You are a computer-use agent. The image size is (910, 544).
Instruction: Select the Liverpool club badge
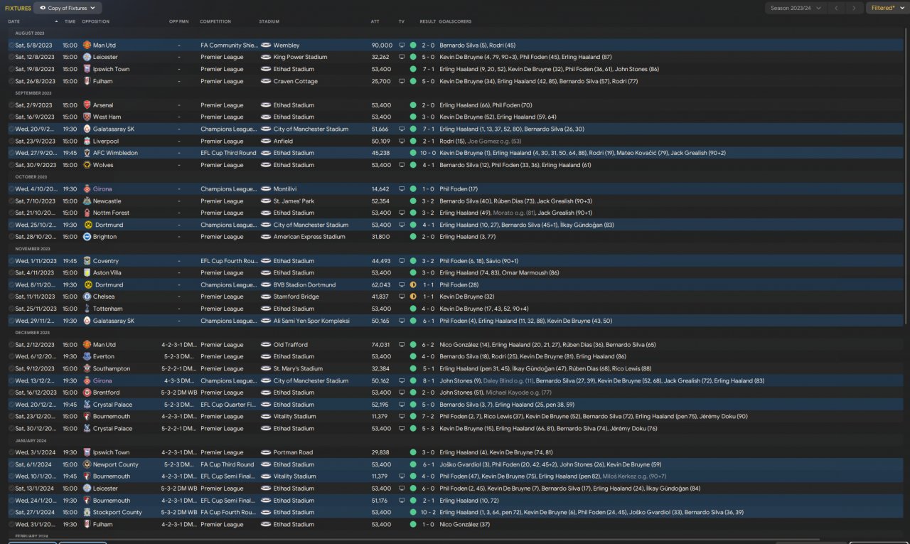87,142
